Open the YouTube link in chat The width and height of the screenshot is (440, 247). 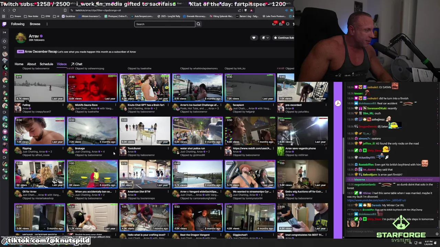pos(376,200)
